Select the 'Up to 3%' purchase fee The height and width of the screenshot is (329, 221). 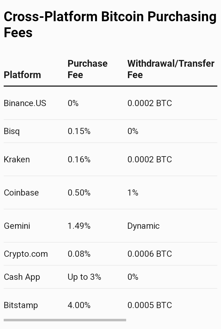click(84, 277)
